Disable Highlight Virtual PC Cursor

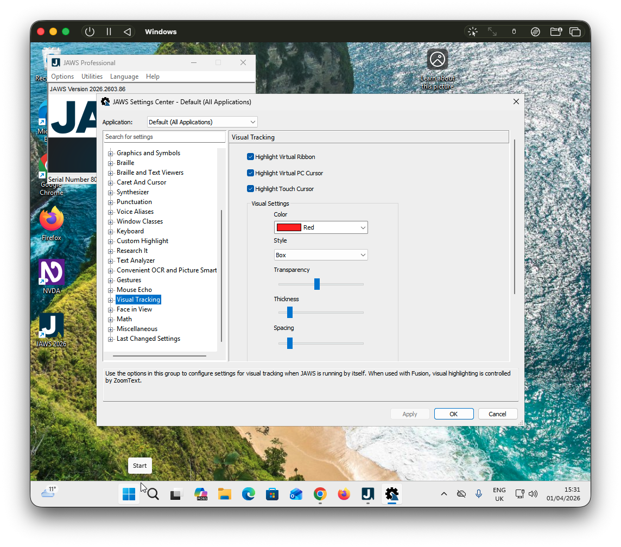(x=250, y=173)
